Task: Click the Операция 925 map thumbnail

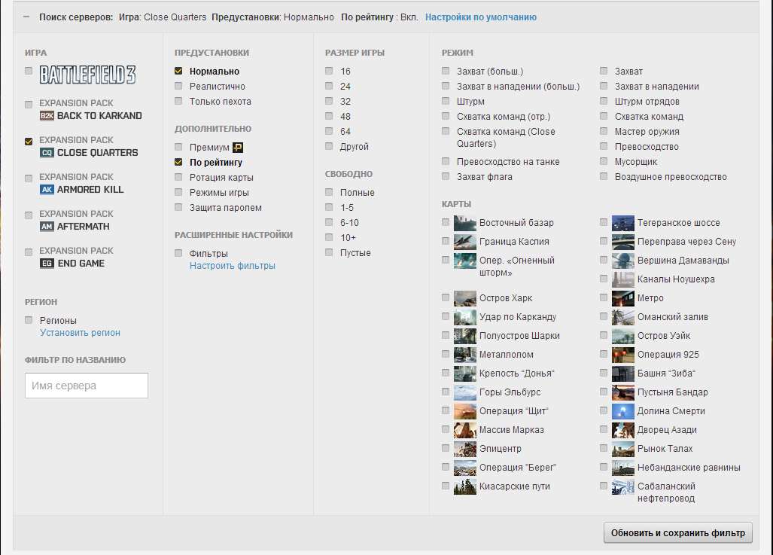Action: [622, 355]
